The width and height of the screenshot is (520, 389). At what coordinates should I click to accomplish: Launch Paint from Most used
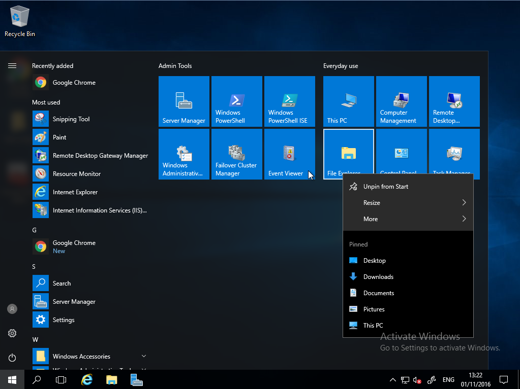89,137
